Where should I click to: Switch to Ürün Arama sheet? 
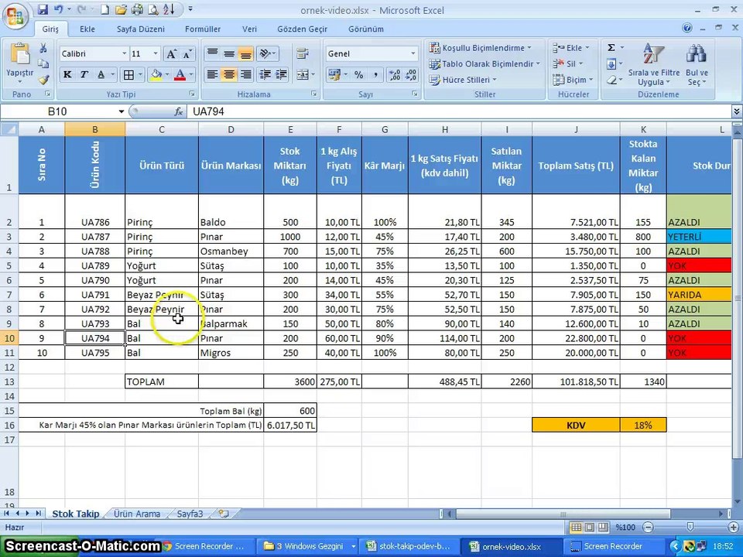point(137,514)
